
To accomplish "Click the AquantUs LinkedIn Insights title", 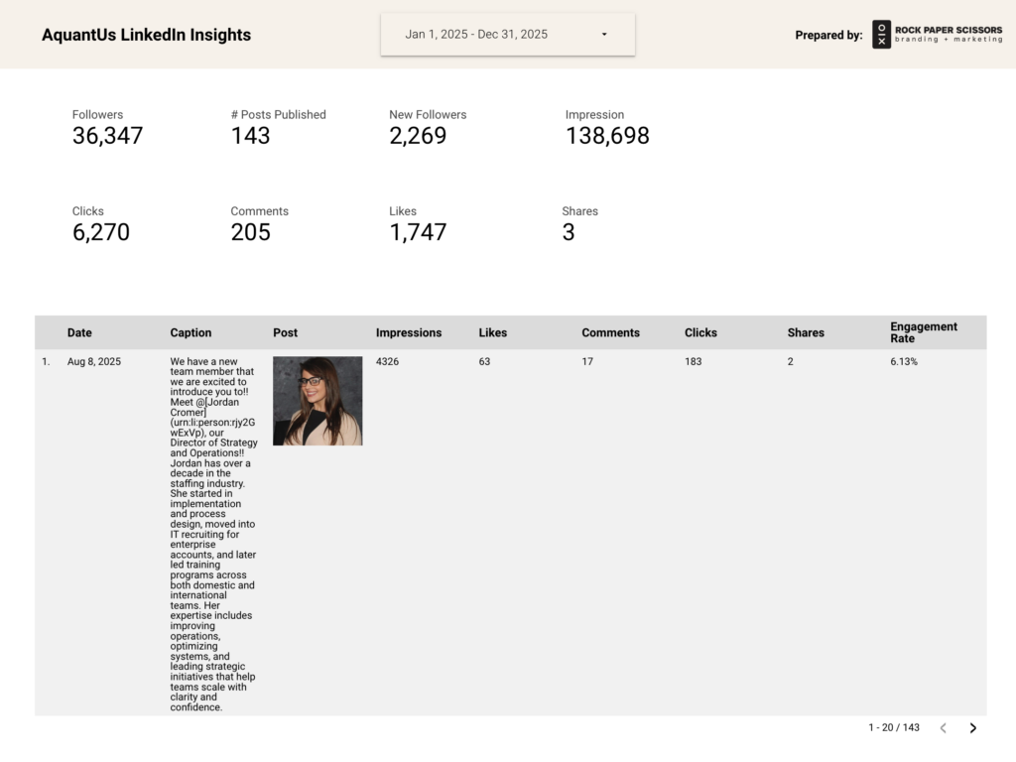I will [146, 35].
